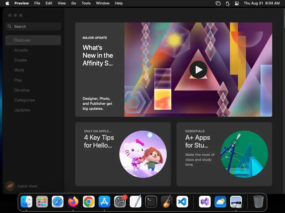Image resolution: width=285 pixels, height=213 pixels.
Task: Click the MAJOR UPDATE label
Action: click(x=95, y=38)
